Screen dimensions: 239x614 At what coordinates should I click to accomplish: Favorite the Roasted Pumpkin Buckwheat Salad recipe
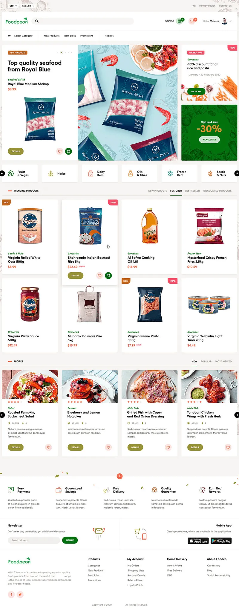(x=49, y=447)
